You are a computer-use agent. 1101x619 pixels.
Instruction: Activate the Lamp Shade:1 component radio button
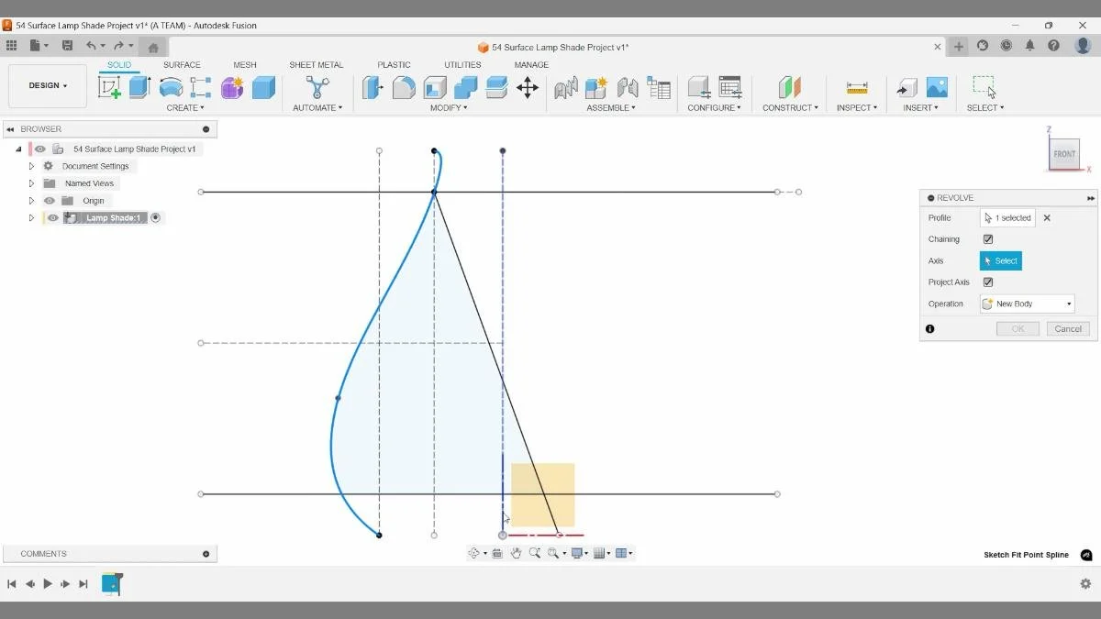click(155, 218)
